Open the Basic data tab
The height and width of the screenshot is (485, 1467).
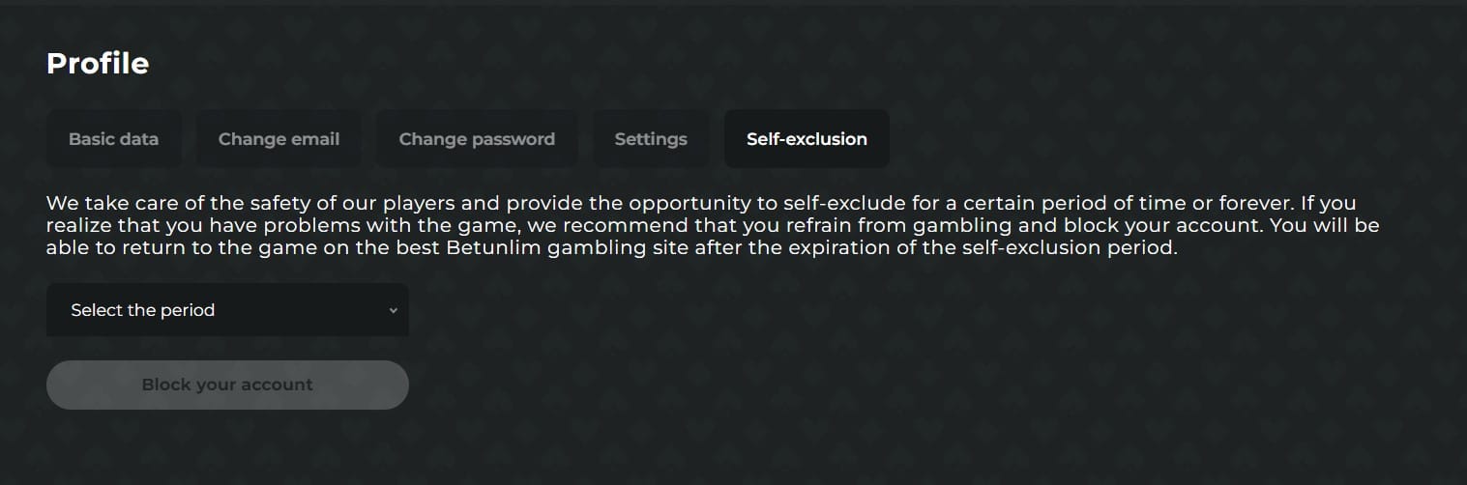pyautogui.click(x=113, y=139)
